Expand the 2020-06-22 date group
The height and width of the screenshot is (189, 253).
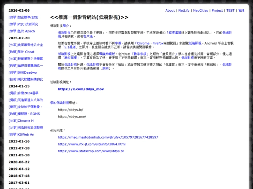19,162
